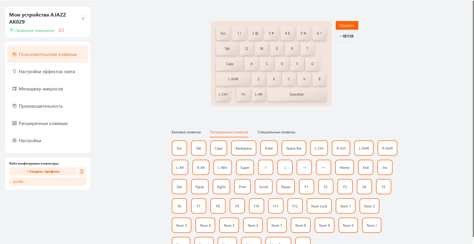Select the Esc key on the keyboard layout
The image size is (474, 244).
point(223,33)
